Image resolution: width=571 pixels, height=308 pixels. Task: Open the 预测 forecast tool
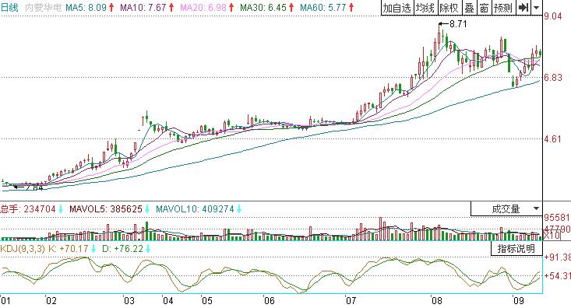click(x=504, y=8)
